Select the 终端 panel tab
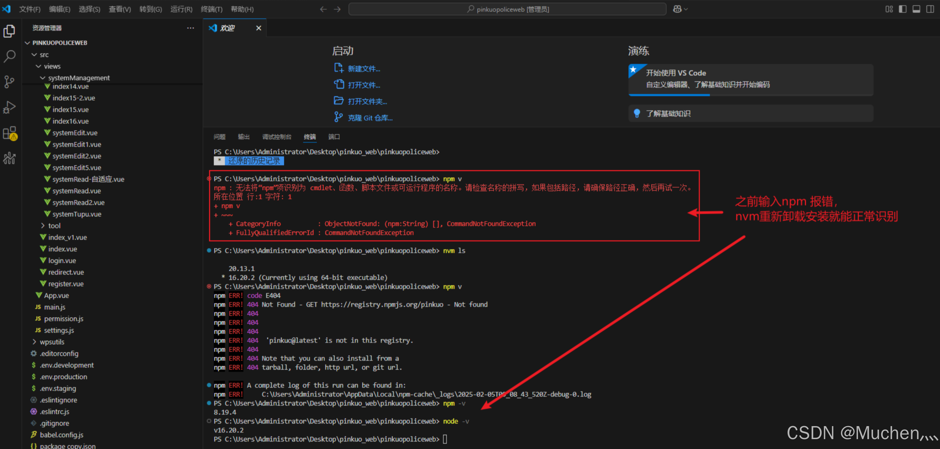This screenshot has width=940, height=449. 310,137
